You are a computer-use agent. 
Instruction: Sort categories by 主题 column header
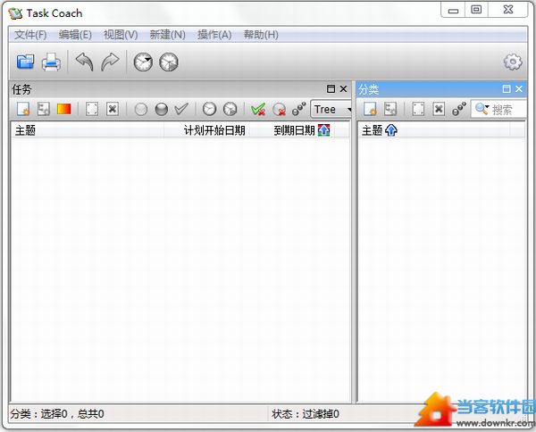(434, 130)
